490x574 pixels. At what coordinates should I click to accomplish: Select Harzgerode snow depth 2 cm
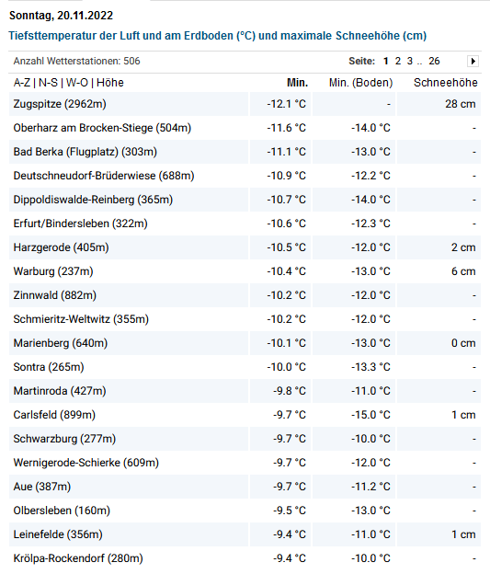coord(463,247)
